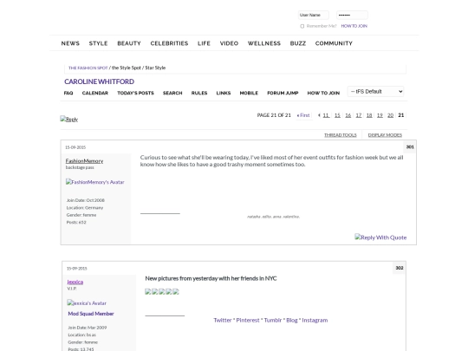This screenshot has width=468, height=351.
Task: Open jexxica's profile link
Action: [x=75, y=282]
